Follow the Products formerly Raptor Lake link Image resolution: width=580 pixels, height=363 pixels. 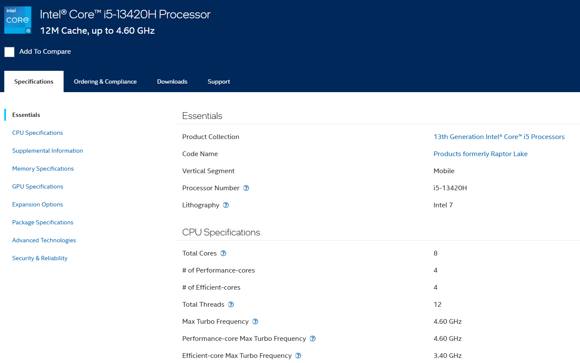(480, 154)
